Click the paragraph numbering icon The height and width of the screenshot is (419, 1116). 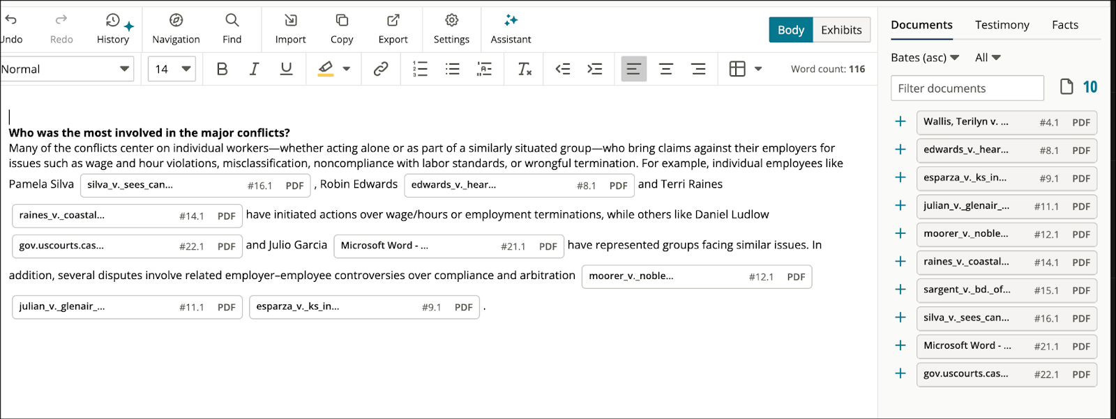pyautogui.click(x=485, y=69)
